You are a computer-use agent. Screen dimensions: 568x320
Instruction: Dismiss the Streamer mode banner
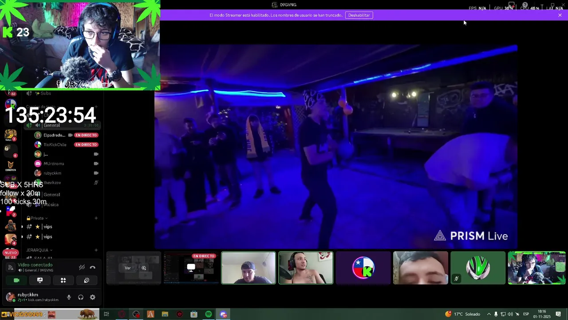coord(560,15)
